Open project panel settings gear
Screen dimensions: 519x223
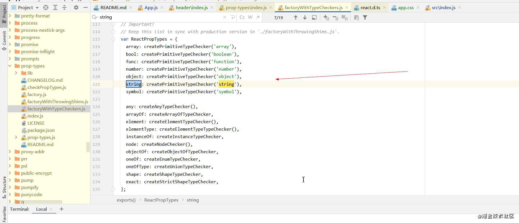click(x=76, y=8)
